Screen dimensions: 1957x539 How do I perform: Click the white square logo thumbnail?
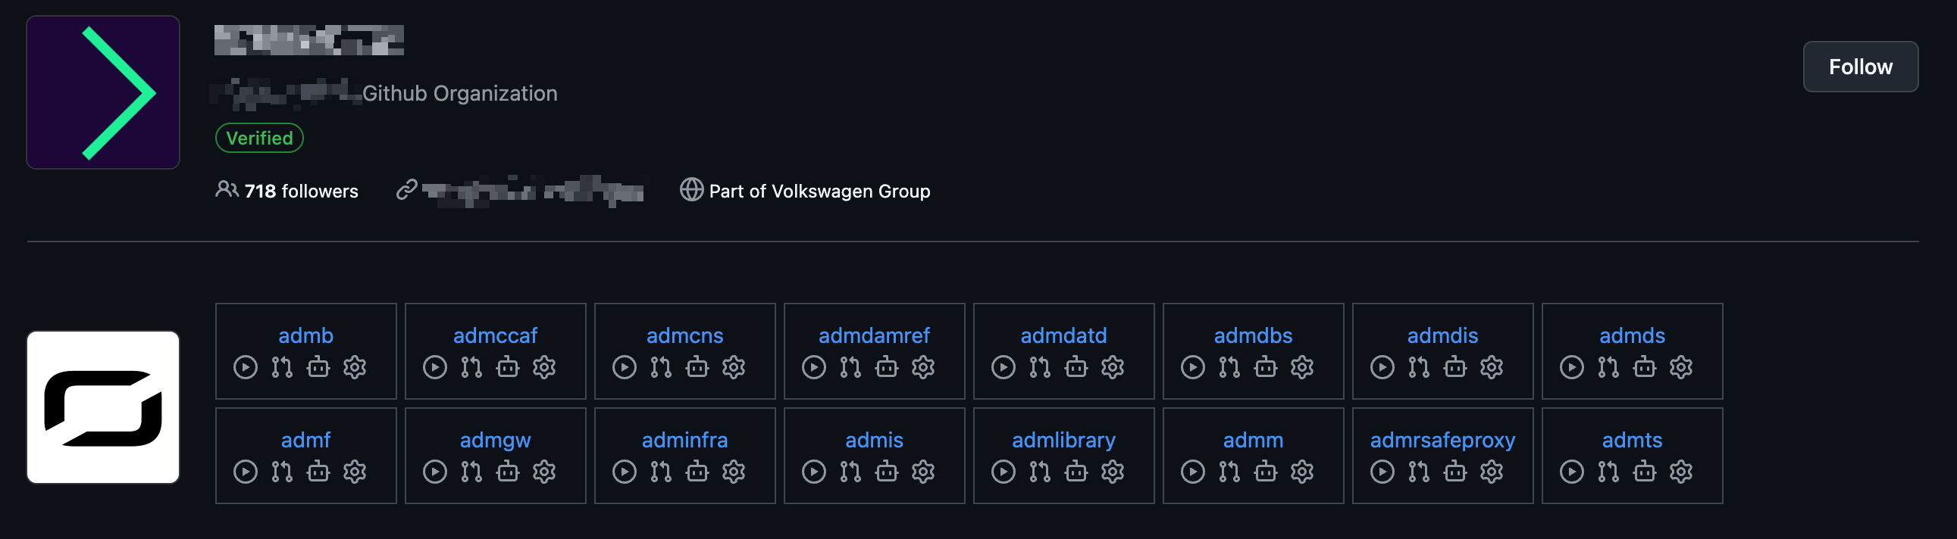(x=102, y=407)
